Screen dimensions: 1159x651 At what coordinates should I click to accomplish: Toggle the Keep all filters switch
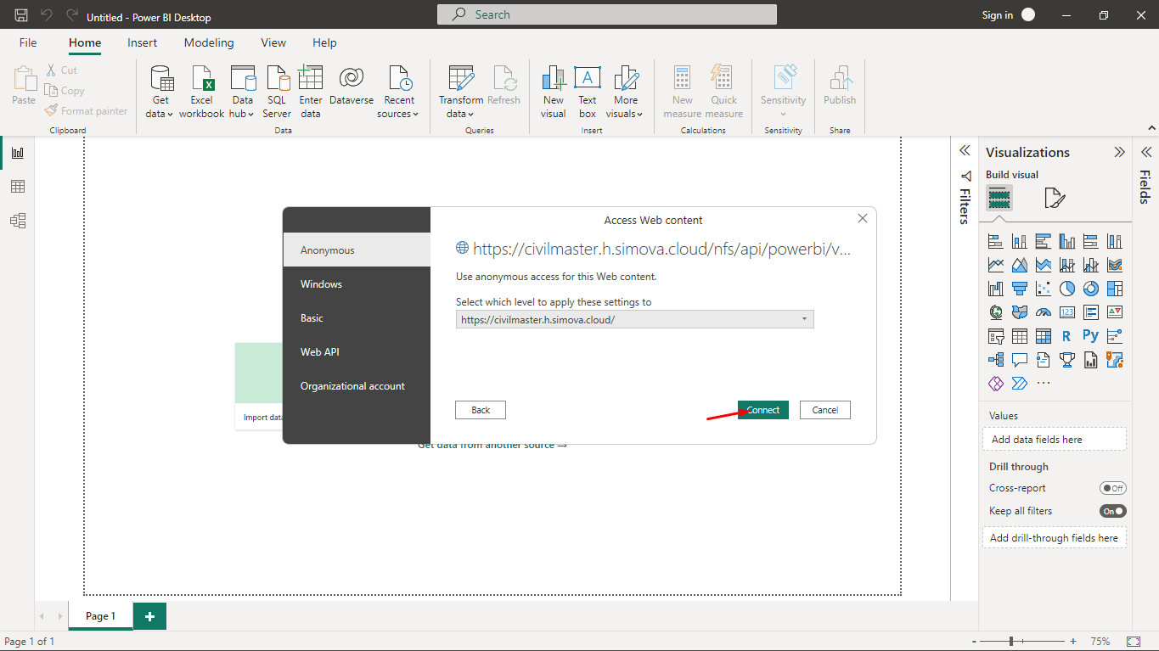pos(1112,511)
